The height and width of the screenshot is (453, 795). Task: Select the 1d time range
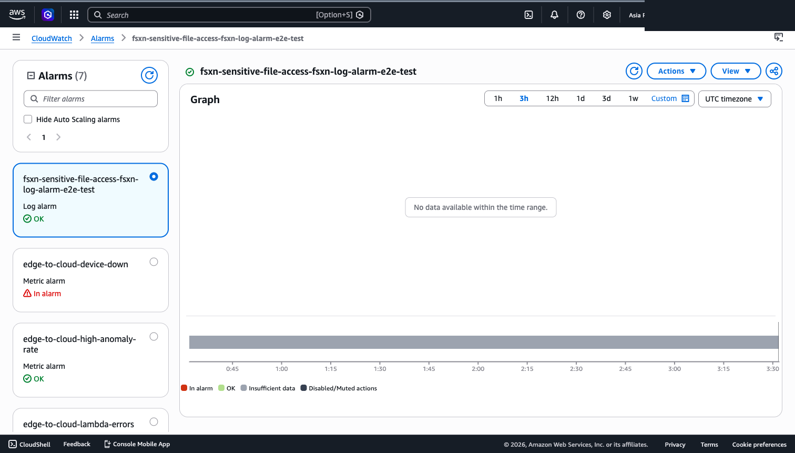pyautogui.click(x=580, y=98)
